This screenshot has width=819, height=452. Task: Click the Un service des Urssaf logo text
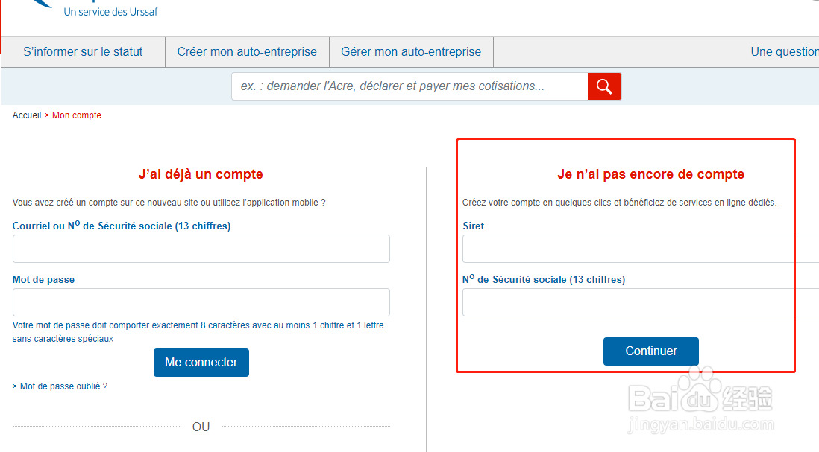(x=110, y=11)
